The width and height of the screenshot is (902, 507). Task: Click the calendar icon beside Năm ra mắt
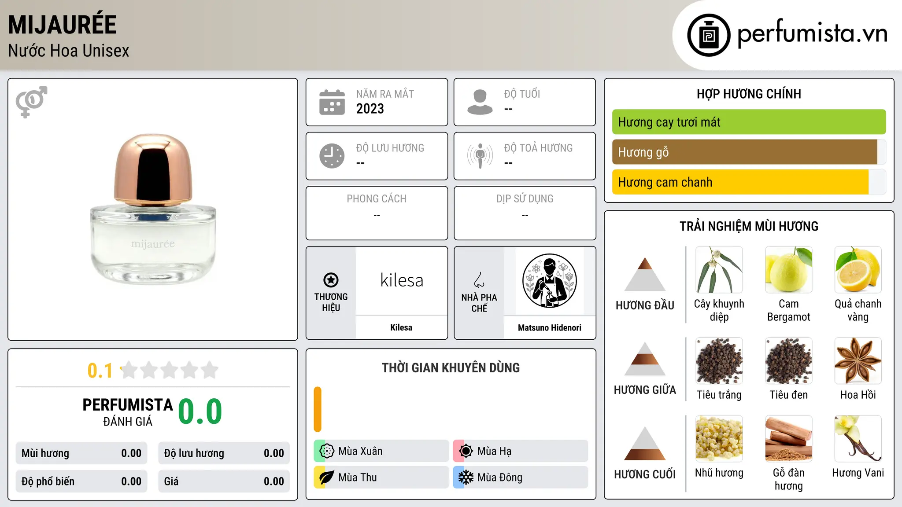tap(332, 102)
